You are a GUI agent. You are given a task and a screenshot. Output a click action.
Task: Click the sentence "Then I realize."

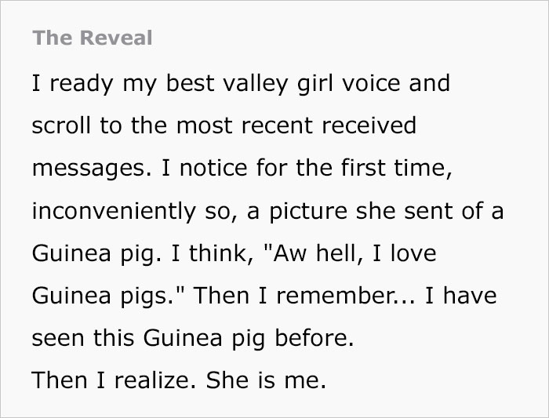pyautogui.click(x=113, y=381)
